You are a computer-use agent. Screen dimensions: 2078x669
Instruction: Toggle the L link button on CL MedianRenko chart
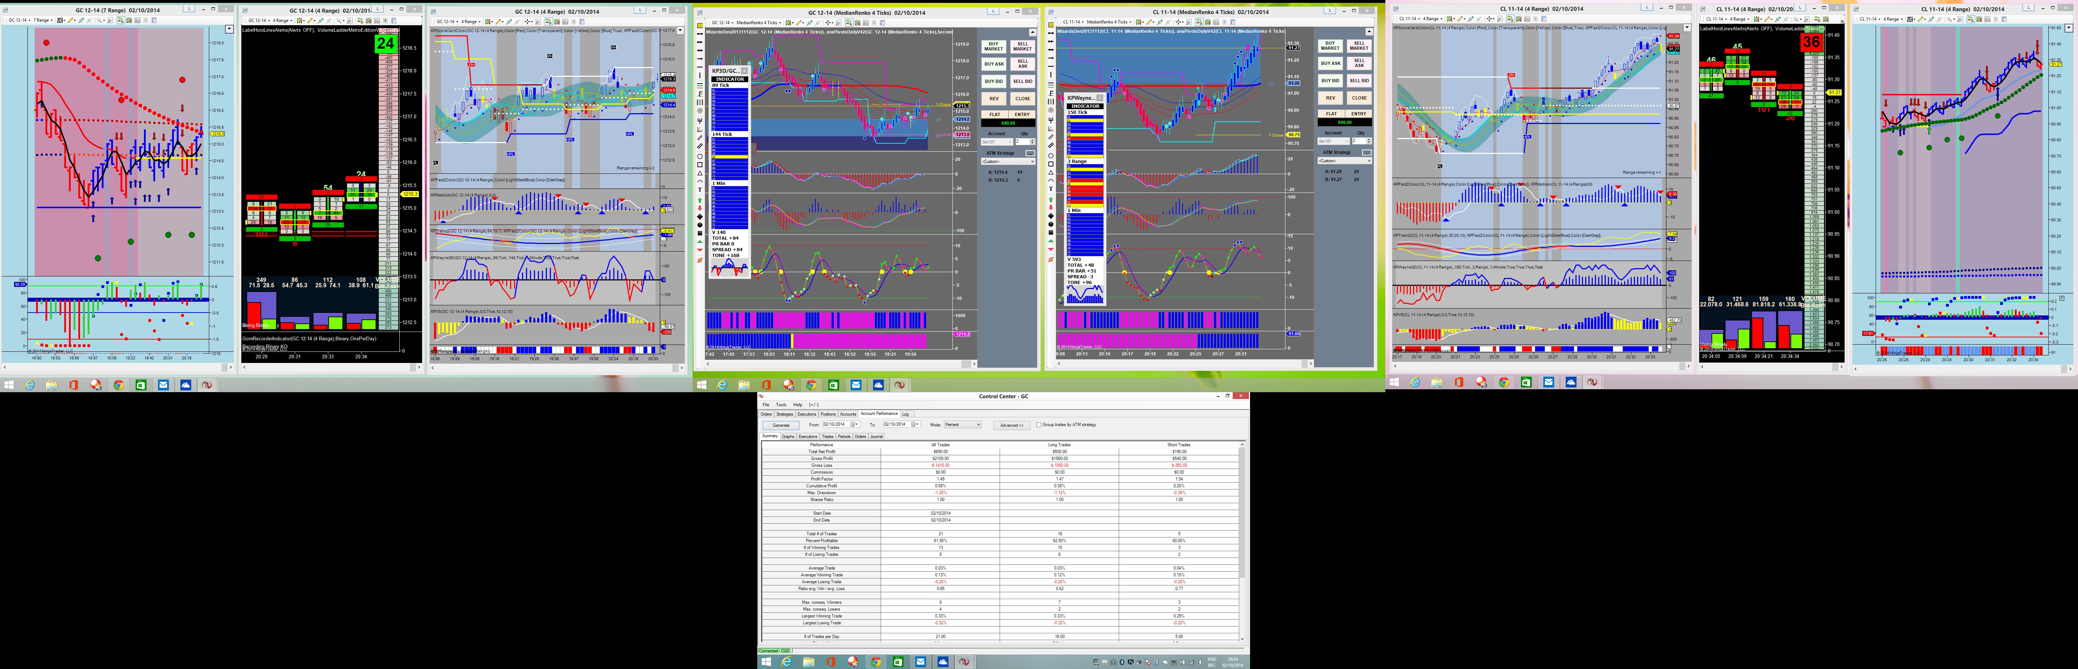tap(1330, 10)
